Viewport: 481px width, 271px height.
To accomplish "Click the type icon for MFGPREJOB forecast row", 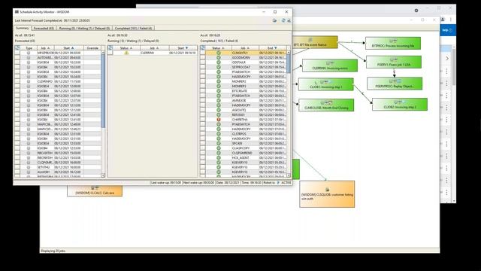I will point(29,53).
